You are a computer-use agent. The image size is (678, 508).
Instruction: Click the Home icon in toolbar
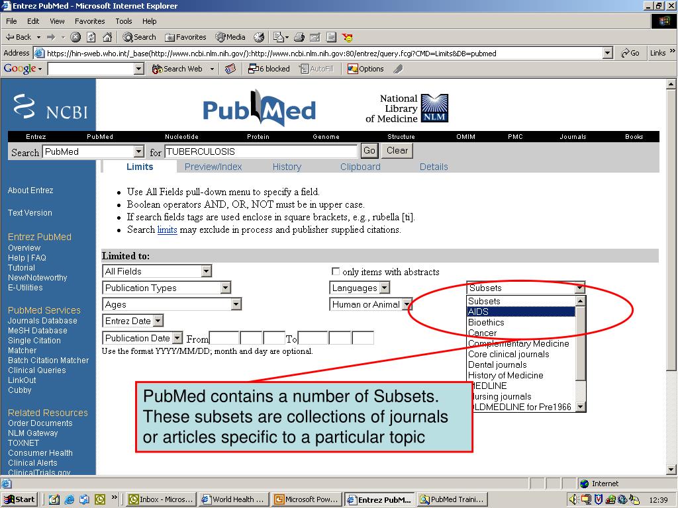coord(107,37)
